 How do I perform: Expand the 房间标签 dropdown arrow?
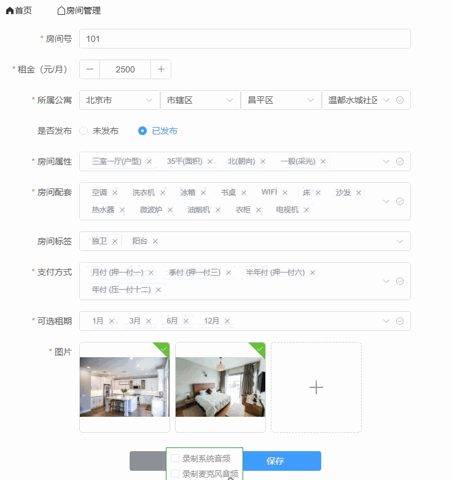[x=400, y=241]
